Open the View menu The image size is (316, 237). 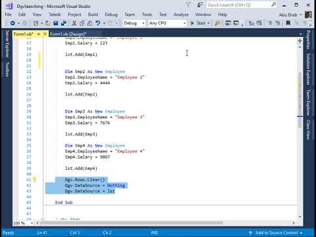37,14
